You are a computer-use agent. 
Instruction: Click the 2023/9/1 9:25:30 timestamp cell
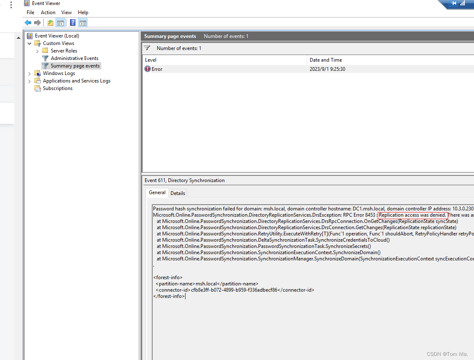(327, 69)
